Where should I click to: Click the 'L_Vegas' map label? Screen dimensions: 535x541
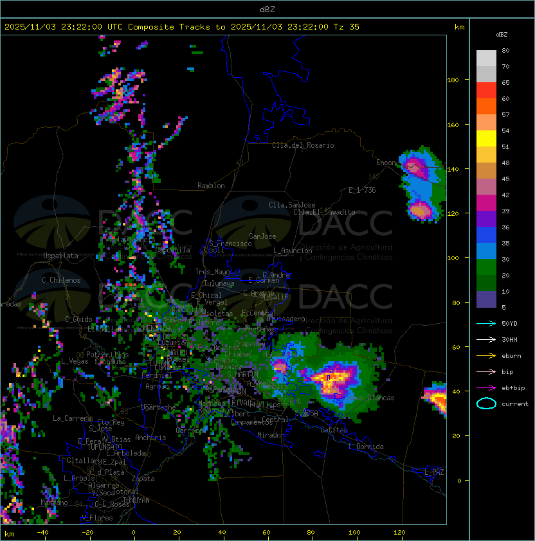[x=75, y=361]
